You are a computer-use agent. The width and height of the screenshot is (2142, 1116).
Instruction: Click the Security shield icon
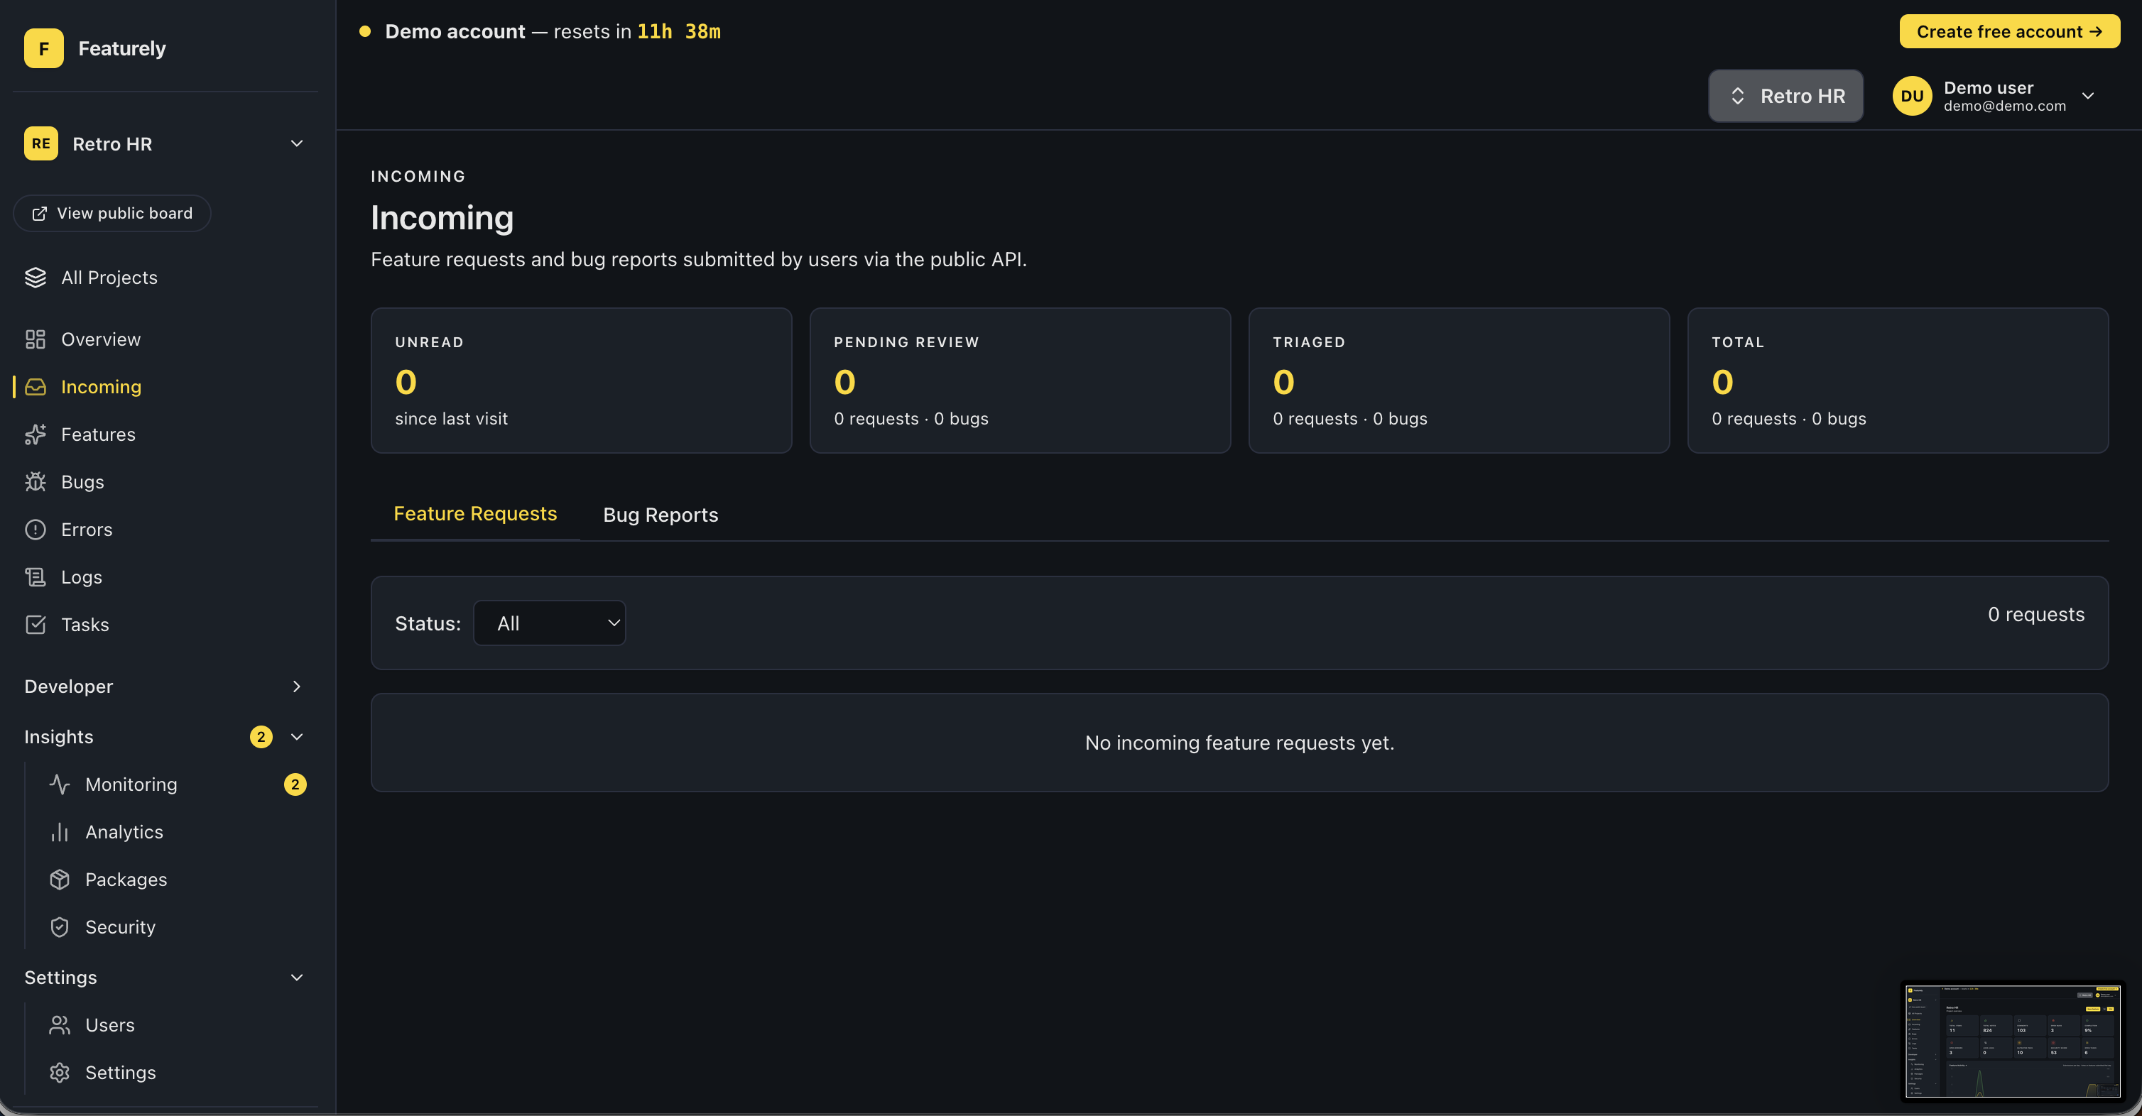pos(59,926)
